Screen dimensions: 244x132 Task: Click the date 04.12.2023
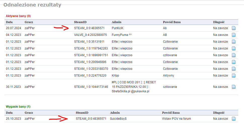13,35
